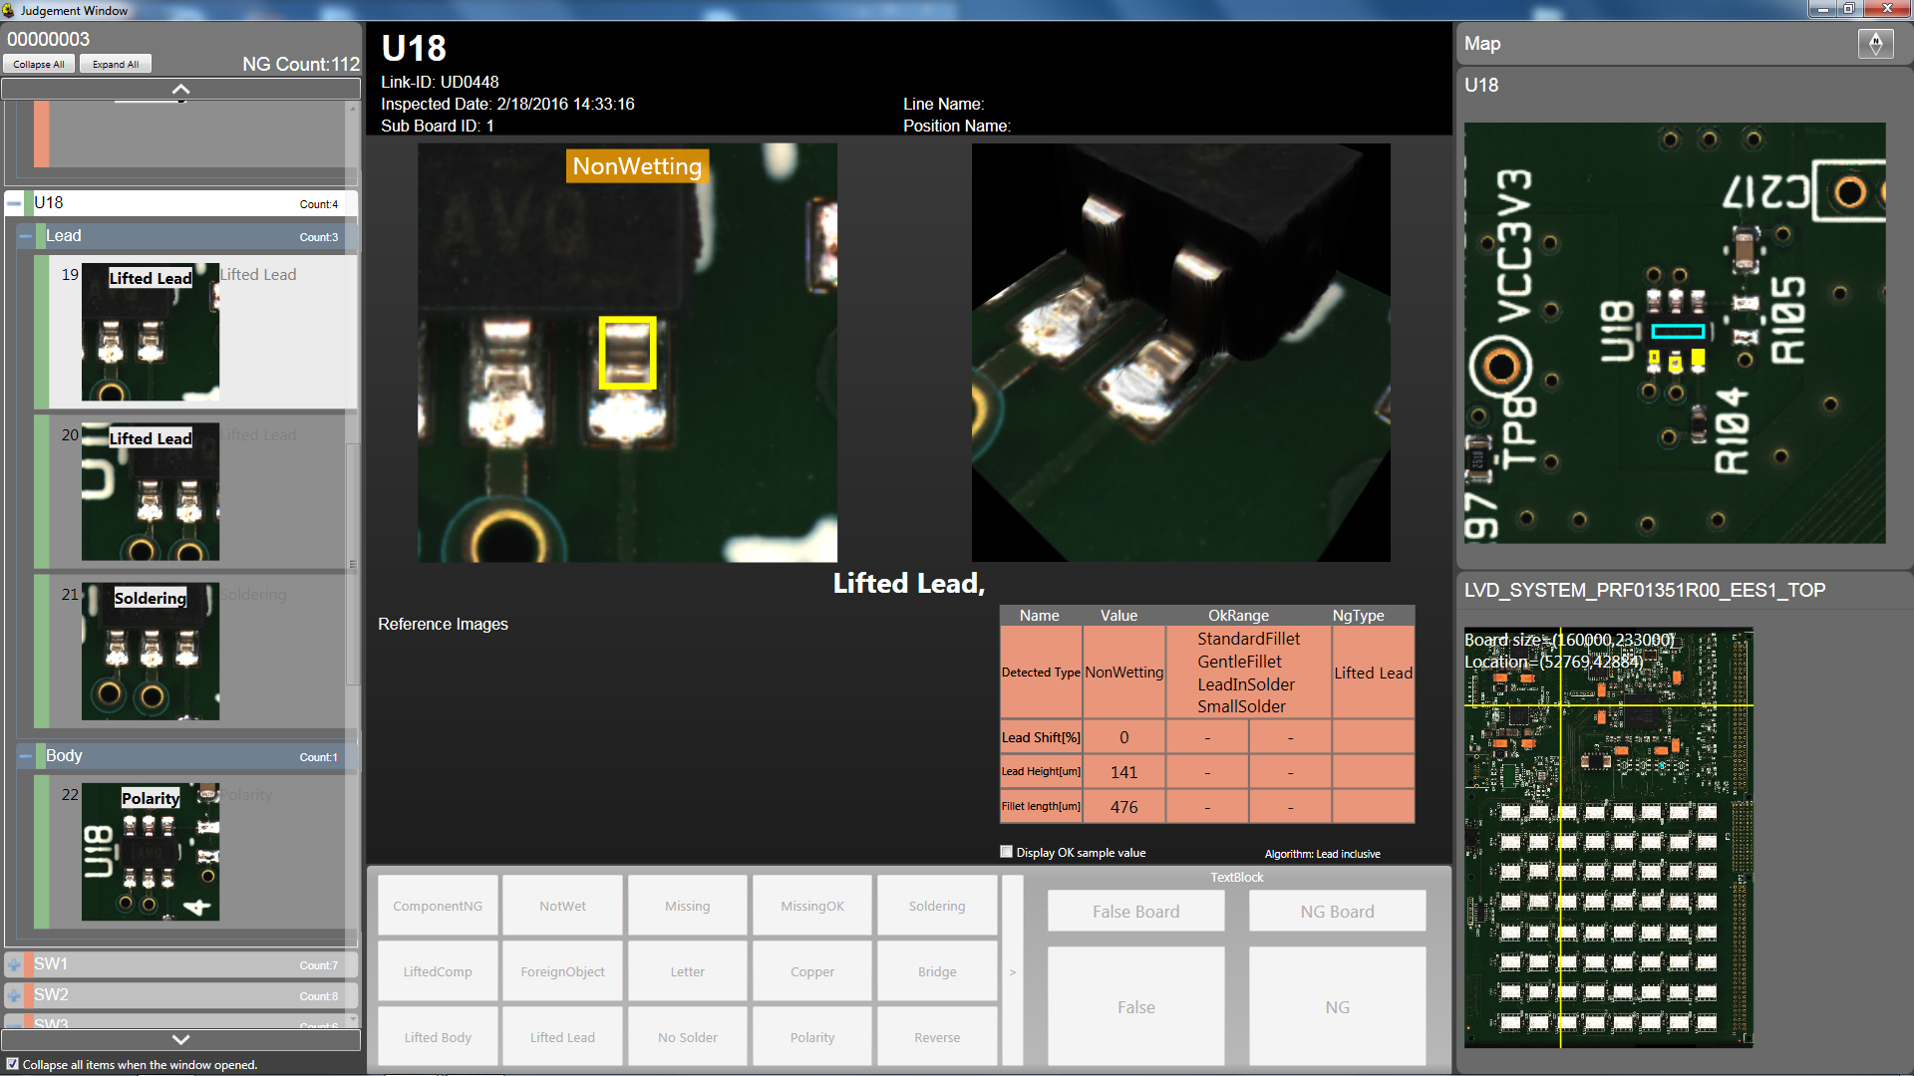Click the Lifted Body judgement button

pos(438,1037)
